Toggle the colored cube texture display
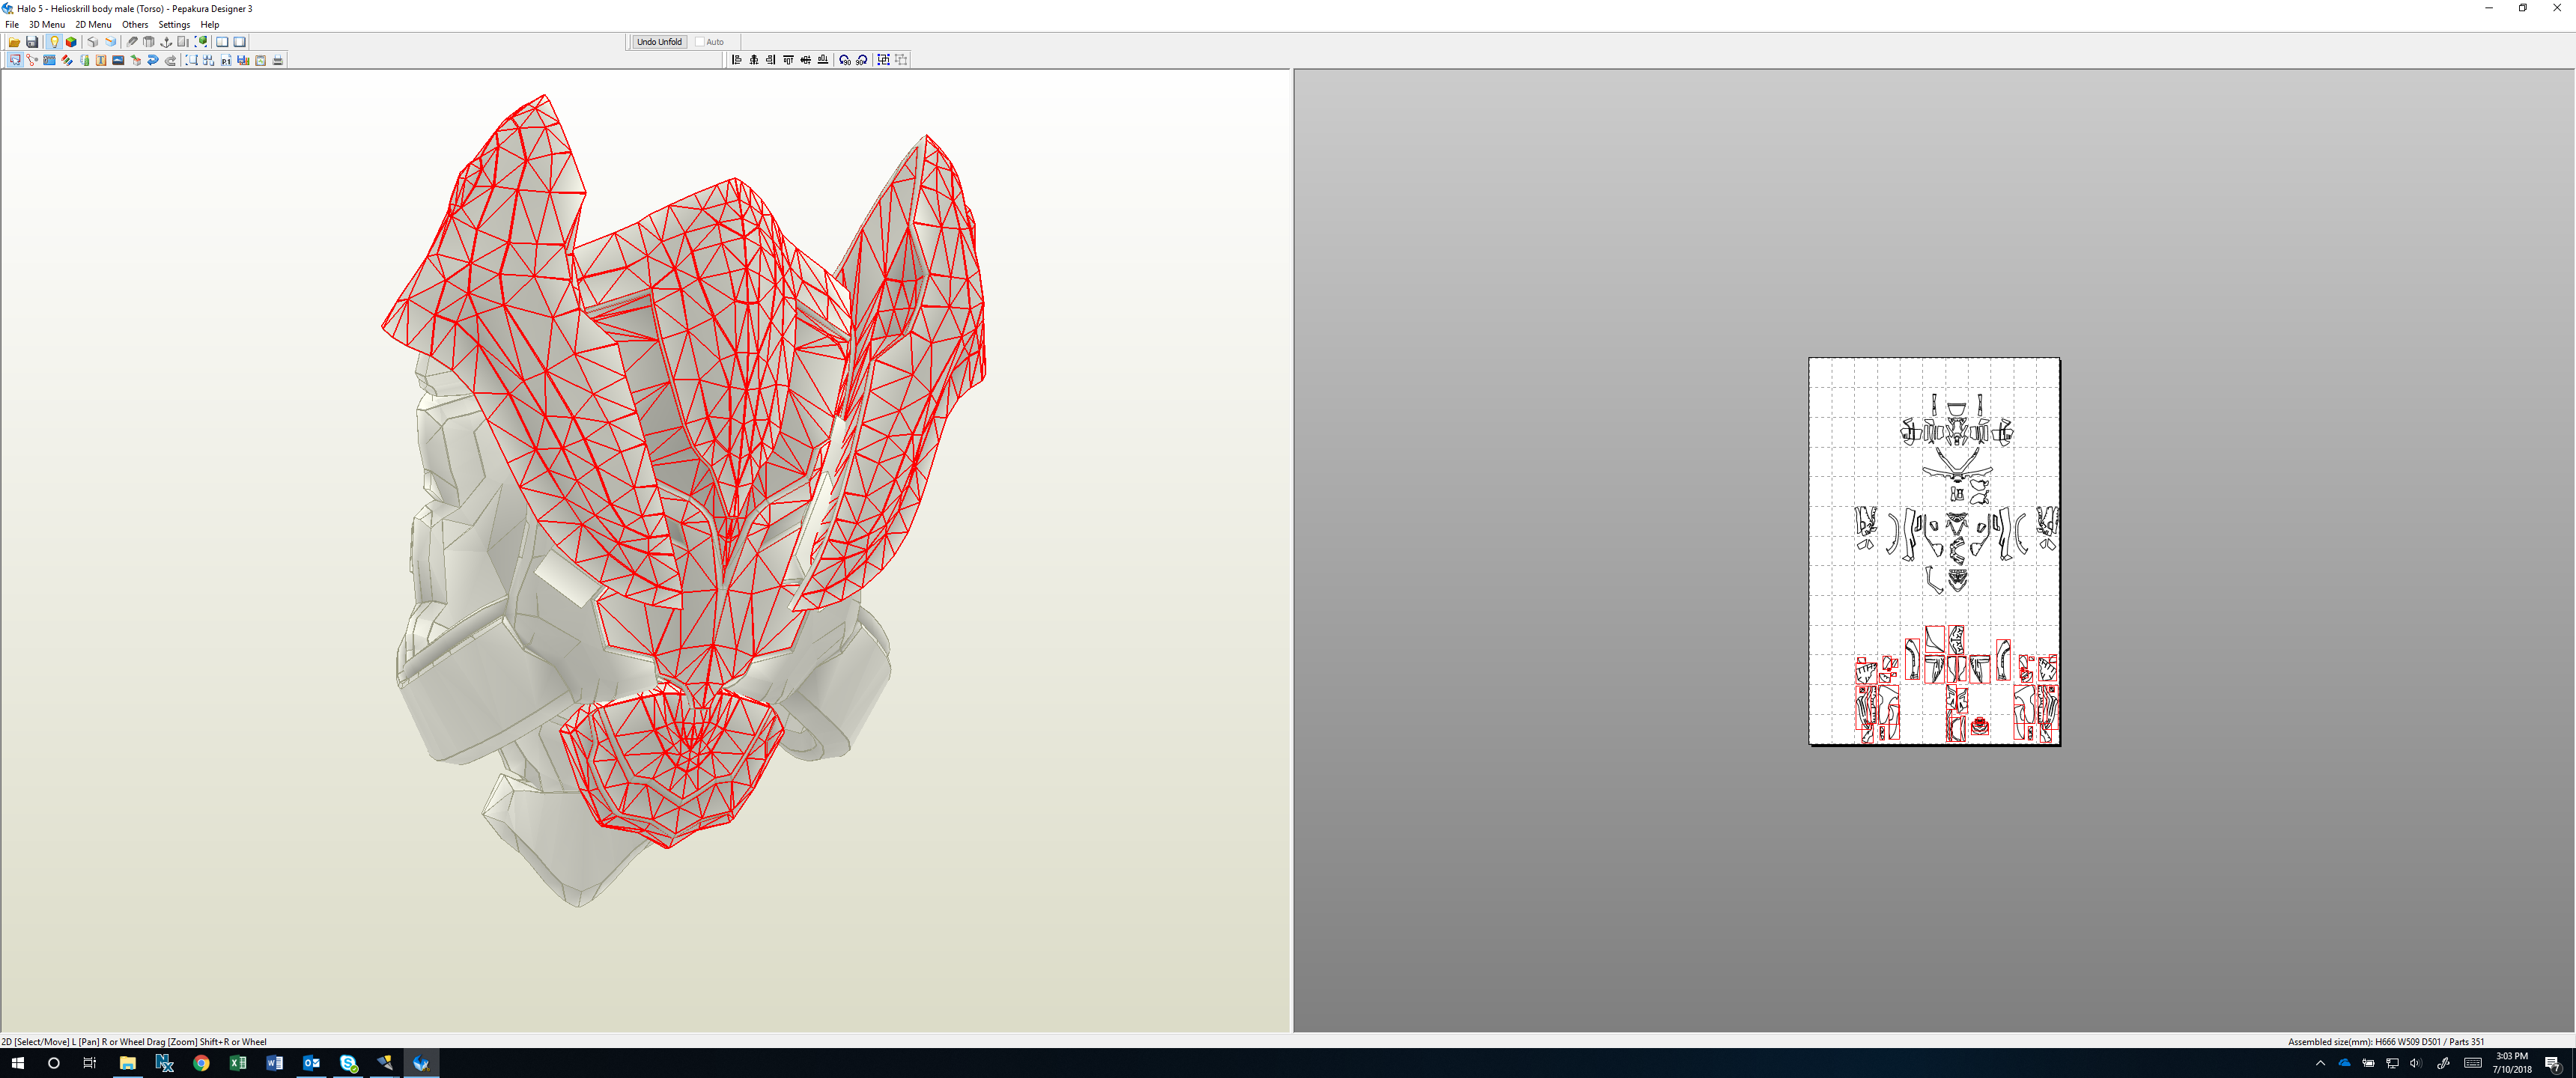The width and height of the screenshot is (2576, 1078). (x=71, y=42)
